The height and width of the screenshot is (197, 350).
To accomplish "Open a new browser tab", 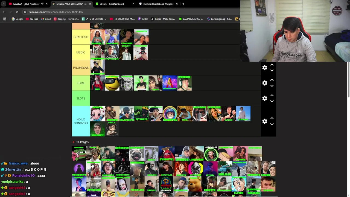I will [183, 4].
